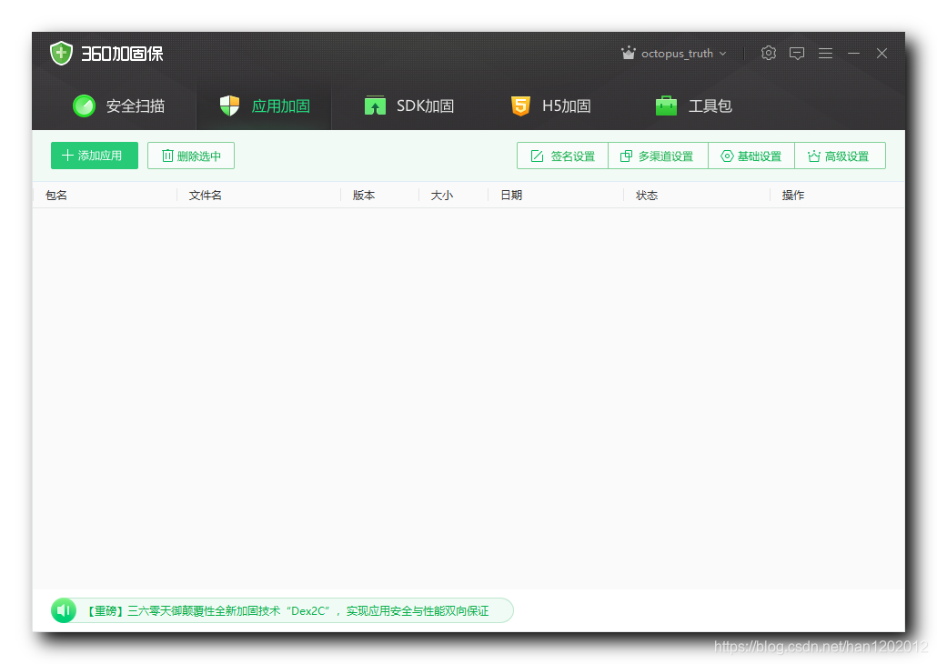The width and height of the screenshot is (937, 664).
Task: Open the Dex2C announcement link
Action: pyautogui.click(x=287, y=611)
